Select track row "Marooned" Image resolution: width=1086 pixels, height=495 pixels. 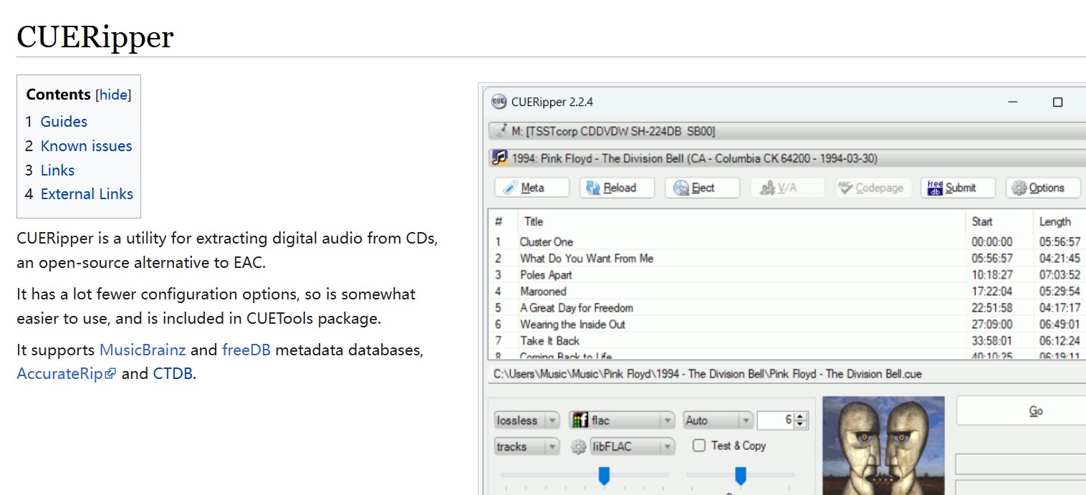[x=543, y=292]
